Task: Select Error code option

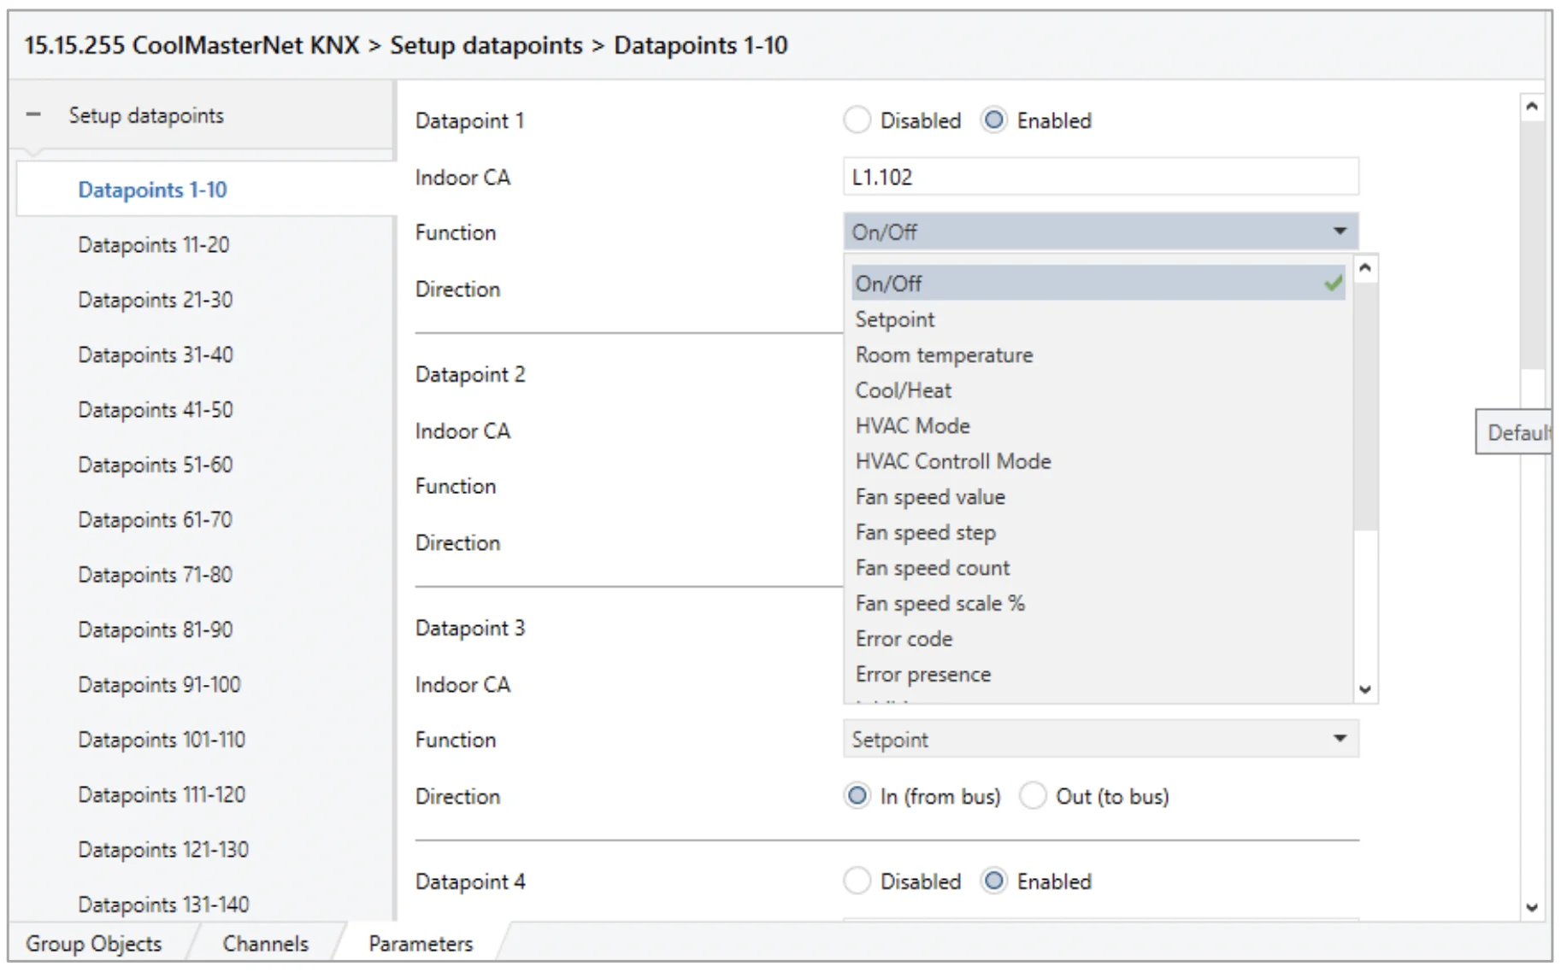Action: [904, 638]
